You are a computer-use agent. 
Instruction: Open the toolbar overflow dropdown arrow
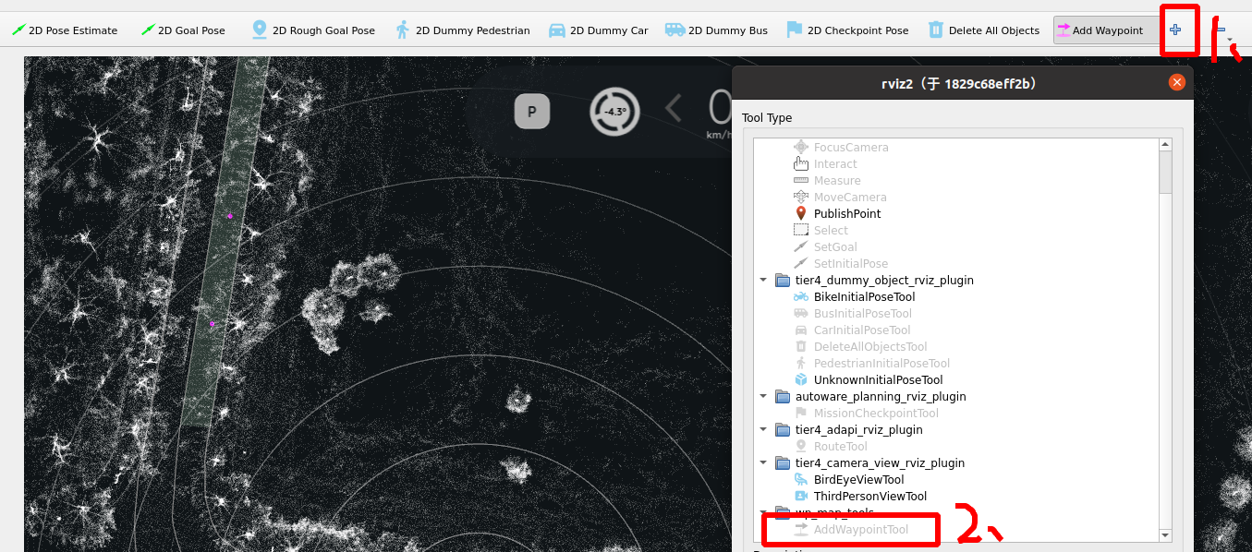[1231, 39]
